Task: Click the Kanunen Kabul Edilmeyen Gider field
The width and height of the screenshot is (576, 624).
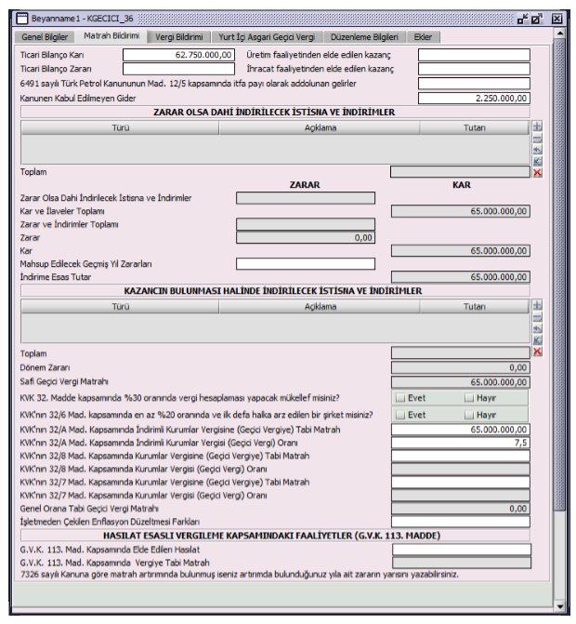Action: tap(474, 98)
